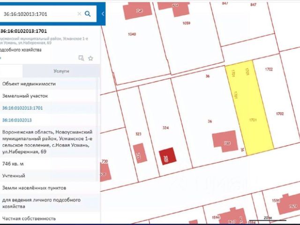Collapse the side panel with chevron arrow
Image resolution: width=300 pixels, height=225 pixels.
(103, 14)
